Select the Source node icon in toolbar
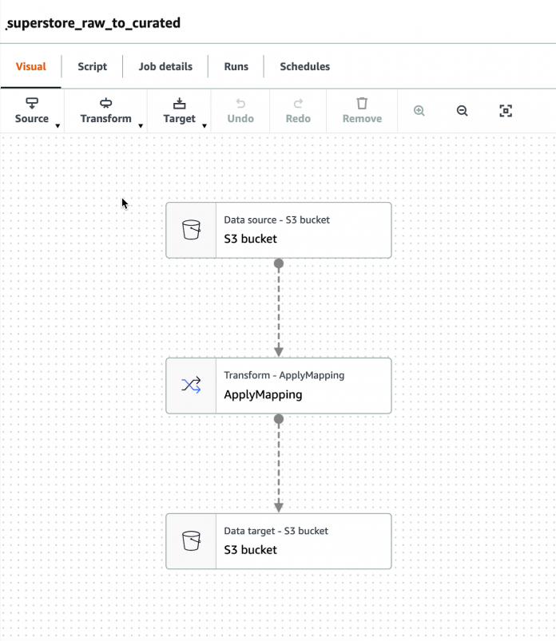The height and width of the screenshot is (641, 556). click(x=32, y=104)
